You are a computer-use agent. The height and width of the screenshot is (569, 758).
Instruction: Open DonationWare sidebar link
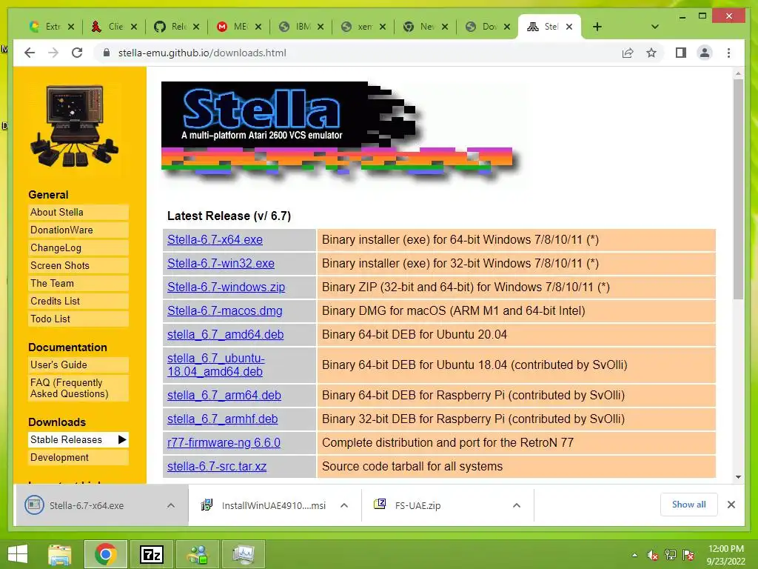78,230
